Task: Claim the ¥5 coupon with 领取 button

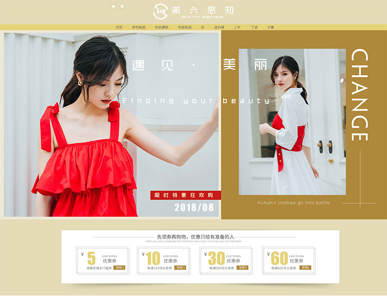Action: (120, 268)
